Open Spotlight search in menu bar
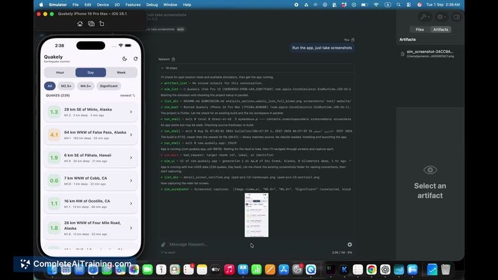This screenshot has width=498, height=280. pos(398,5)
